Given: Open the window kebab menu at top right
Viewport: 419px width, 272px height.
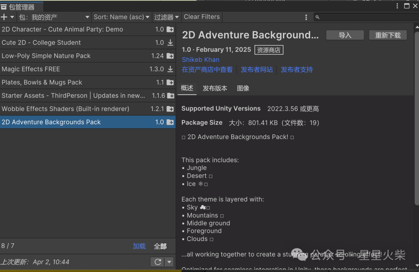Looking at the screenshot, I should 397,6.
